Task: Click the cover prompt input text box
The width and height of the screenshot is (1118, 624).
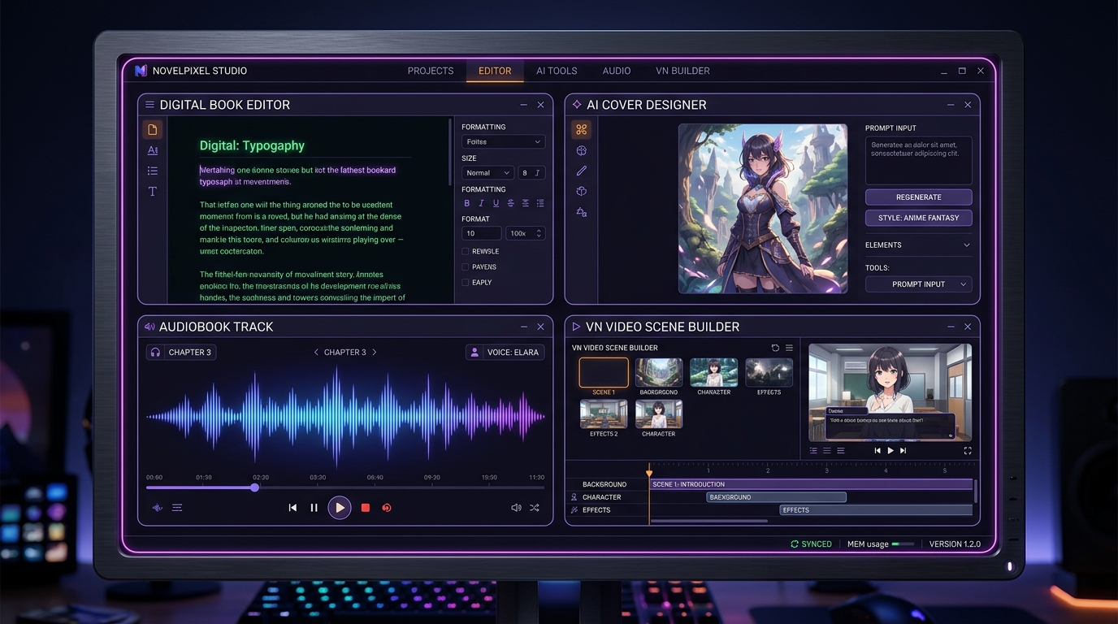Action: [x=918, y=160]
